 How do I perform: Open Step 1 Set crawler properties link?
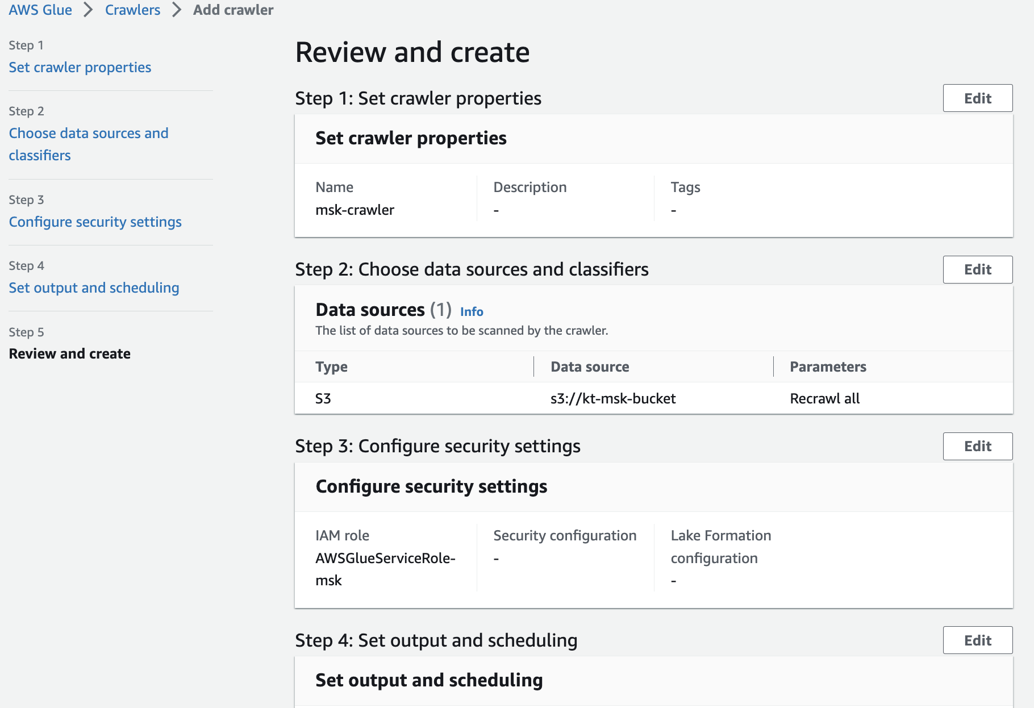coord(80,67)
